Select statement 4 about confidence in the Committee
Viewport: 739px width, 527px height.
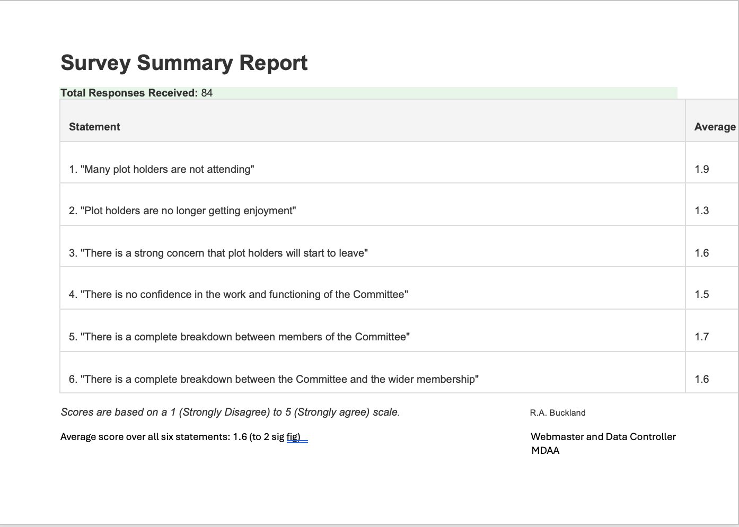pyautogui.click(x=239, y=294)
